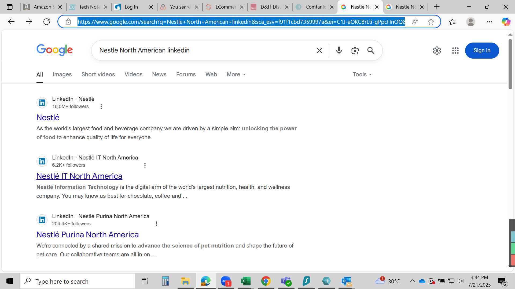Open options for Nestlé Purina result
The width and height of the screenshot is (515, 289).
[156, 224]
